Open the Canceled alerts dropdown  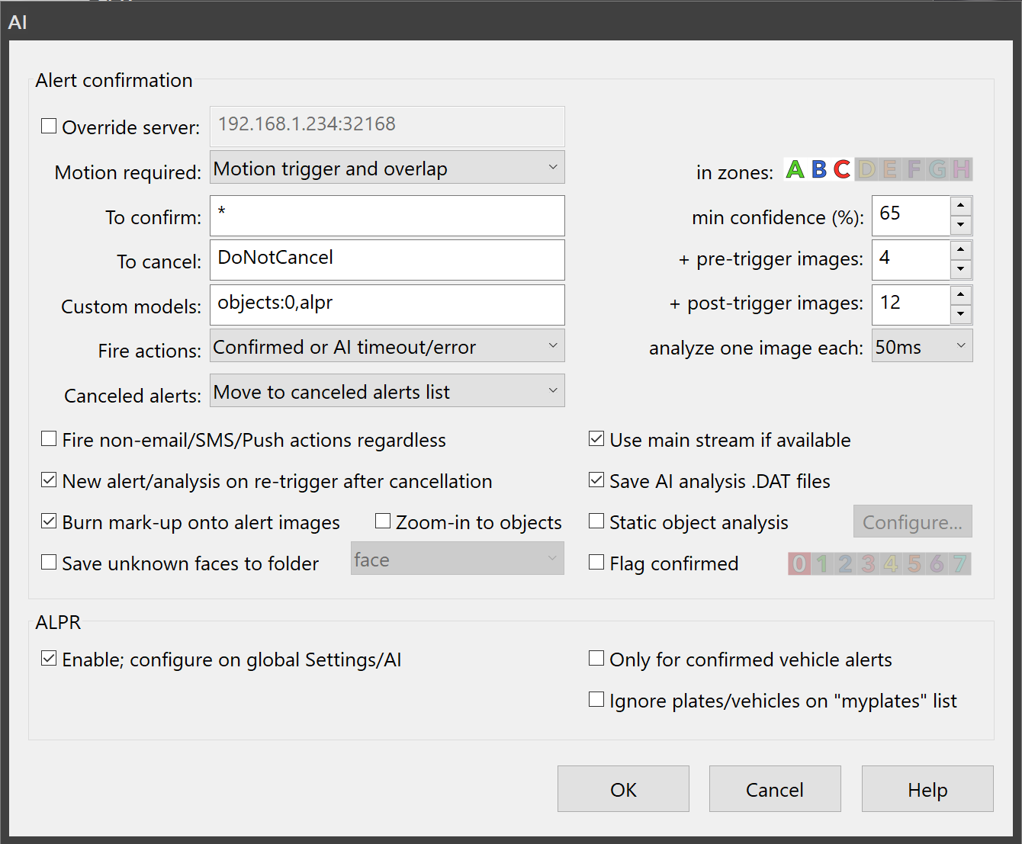[x=387, y=391]
